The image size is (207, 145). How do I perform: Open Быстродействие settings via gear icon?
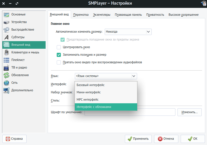tap(6, 30)
